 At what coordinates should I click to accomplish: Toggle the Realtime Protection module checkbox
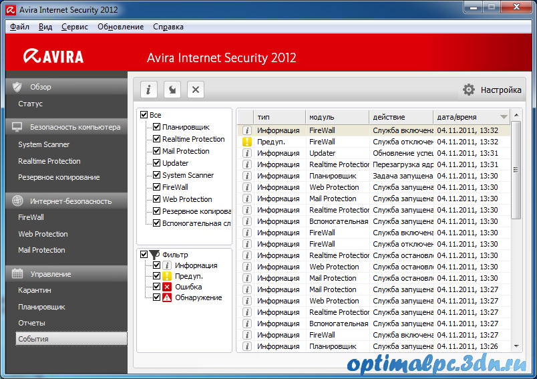[156, 139]
